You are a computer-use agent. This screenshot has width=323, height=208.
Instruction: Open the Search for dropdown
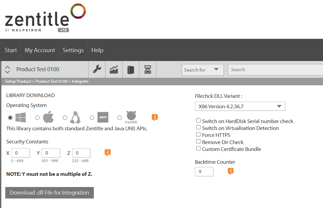[x=203, y=70]
